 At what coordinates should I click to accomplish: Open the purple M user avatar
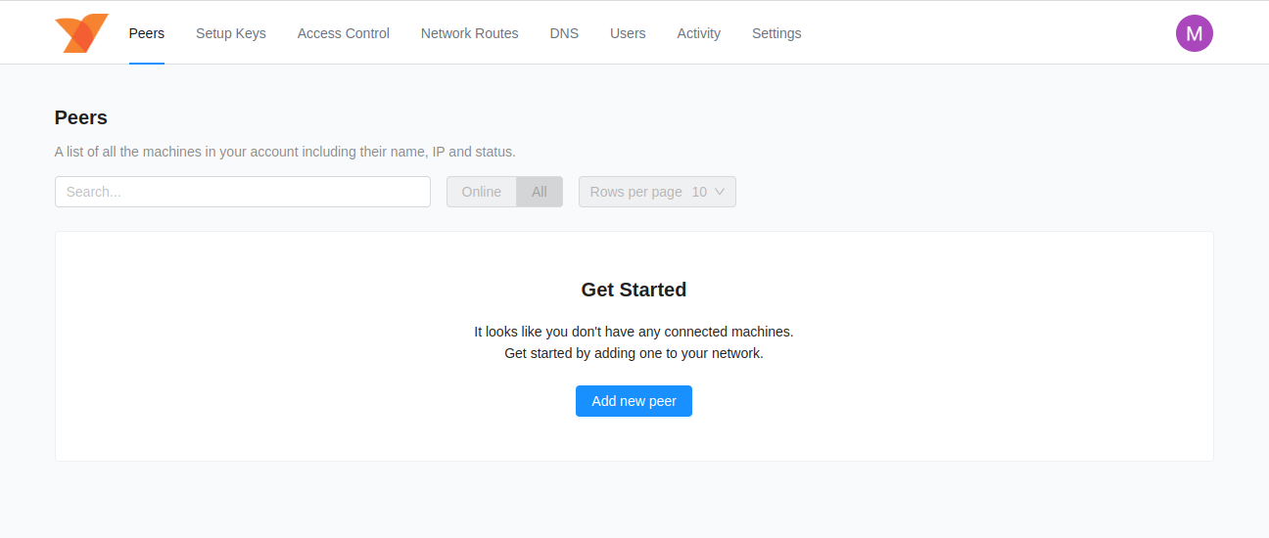coord(1194,33)
